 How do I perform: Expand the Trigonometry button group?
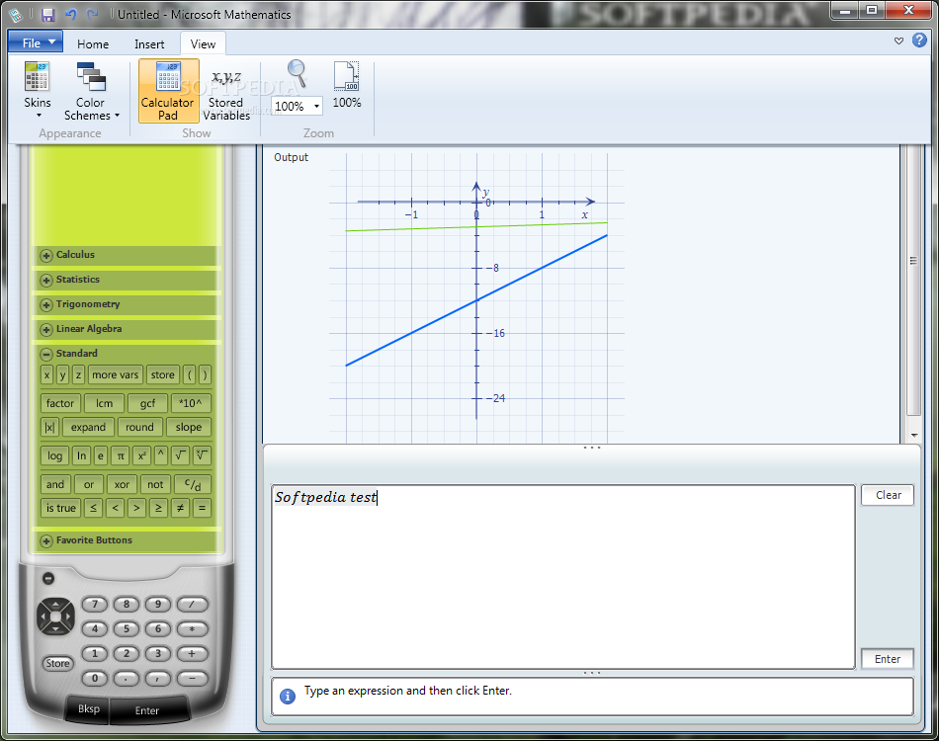[x=46, y=304]
